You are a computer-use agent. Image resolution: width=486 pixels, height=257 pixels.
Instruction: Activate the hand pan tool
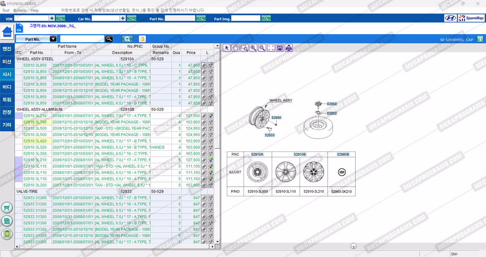236,48
